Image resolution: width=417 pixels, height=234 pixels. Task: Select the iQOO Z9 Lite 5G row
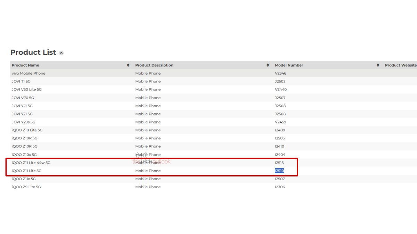click(26, 187)
